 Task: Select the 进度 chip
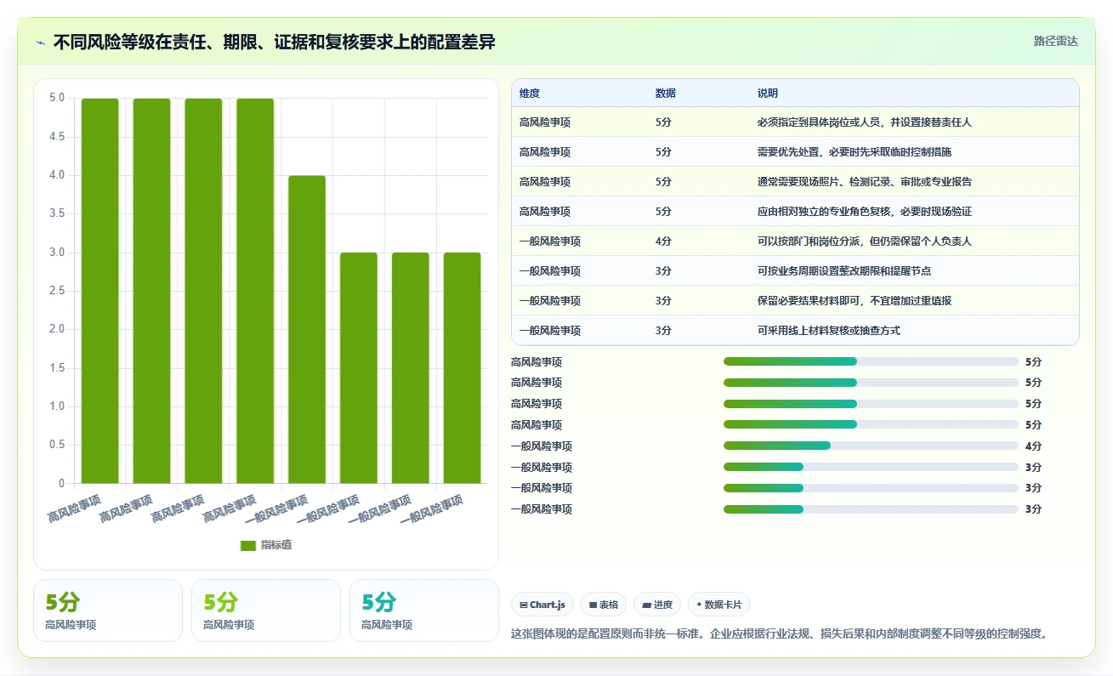[x=657, y=605]
